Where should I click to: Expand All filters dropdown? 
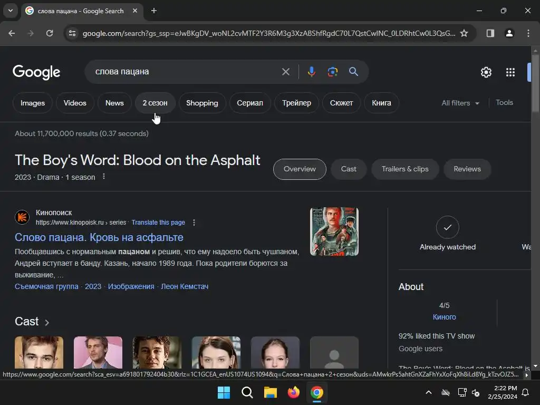[460, 103]
